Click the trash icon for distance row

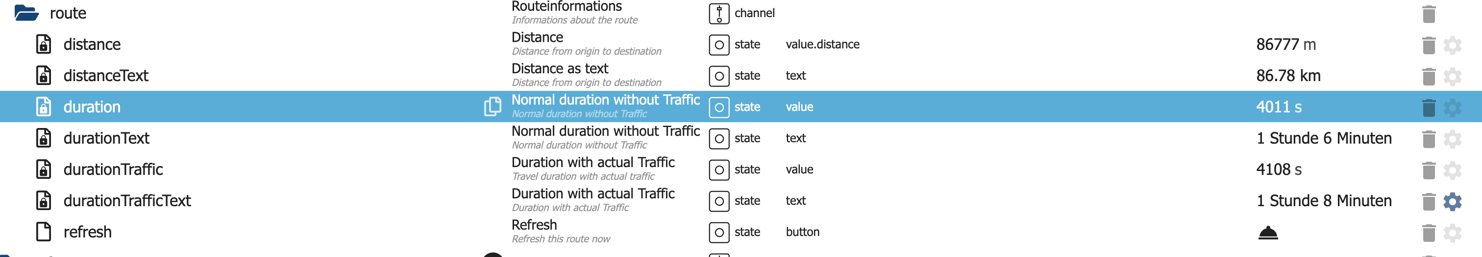pyautogui.click(x=1429, y=45)
